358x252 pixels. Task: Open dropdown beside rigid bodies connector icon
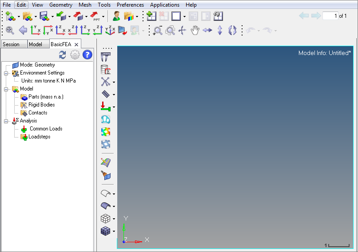[114, 82]
